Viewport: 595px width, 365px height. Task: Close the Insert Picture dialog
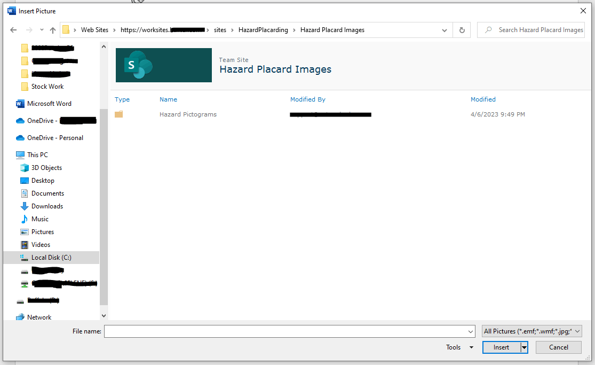(x=583, y=11)
